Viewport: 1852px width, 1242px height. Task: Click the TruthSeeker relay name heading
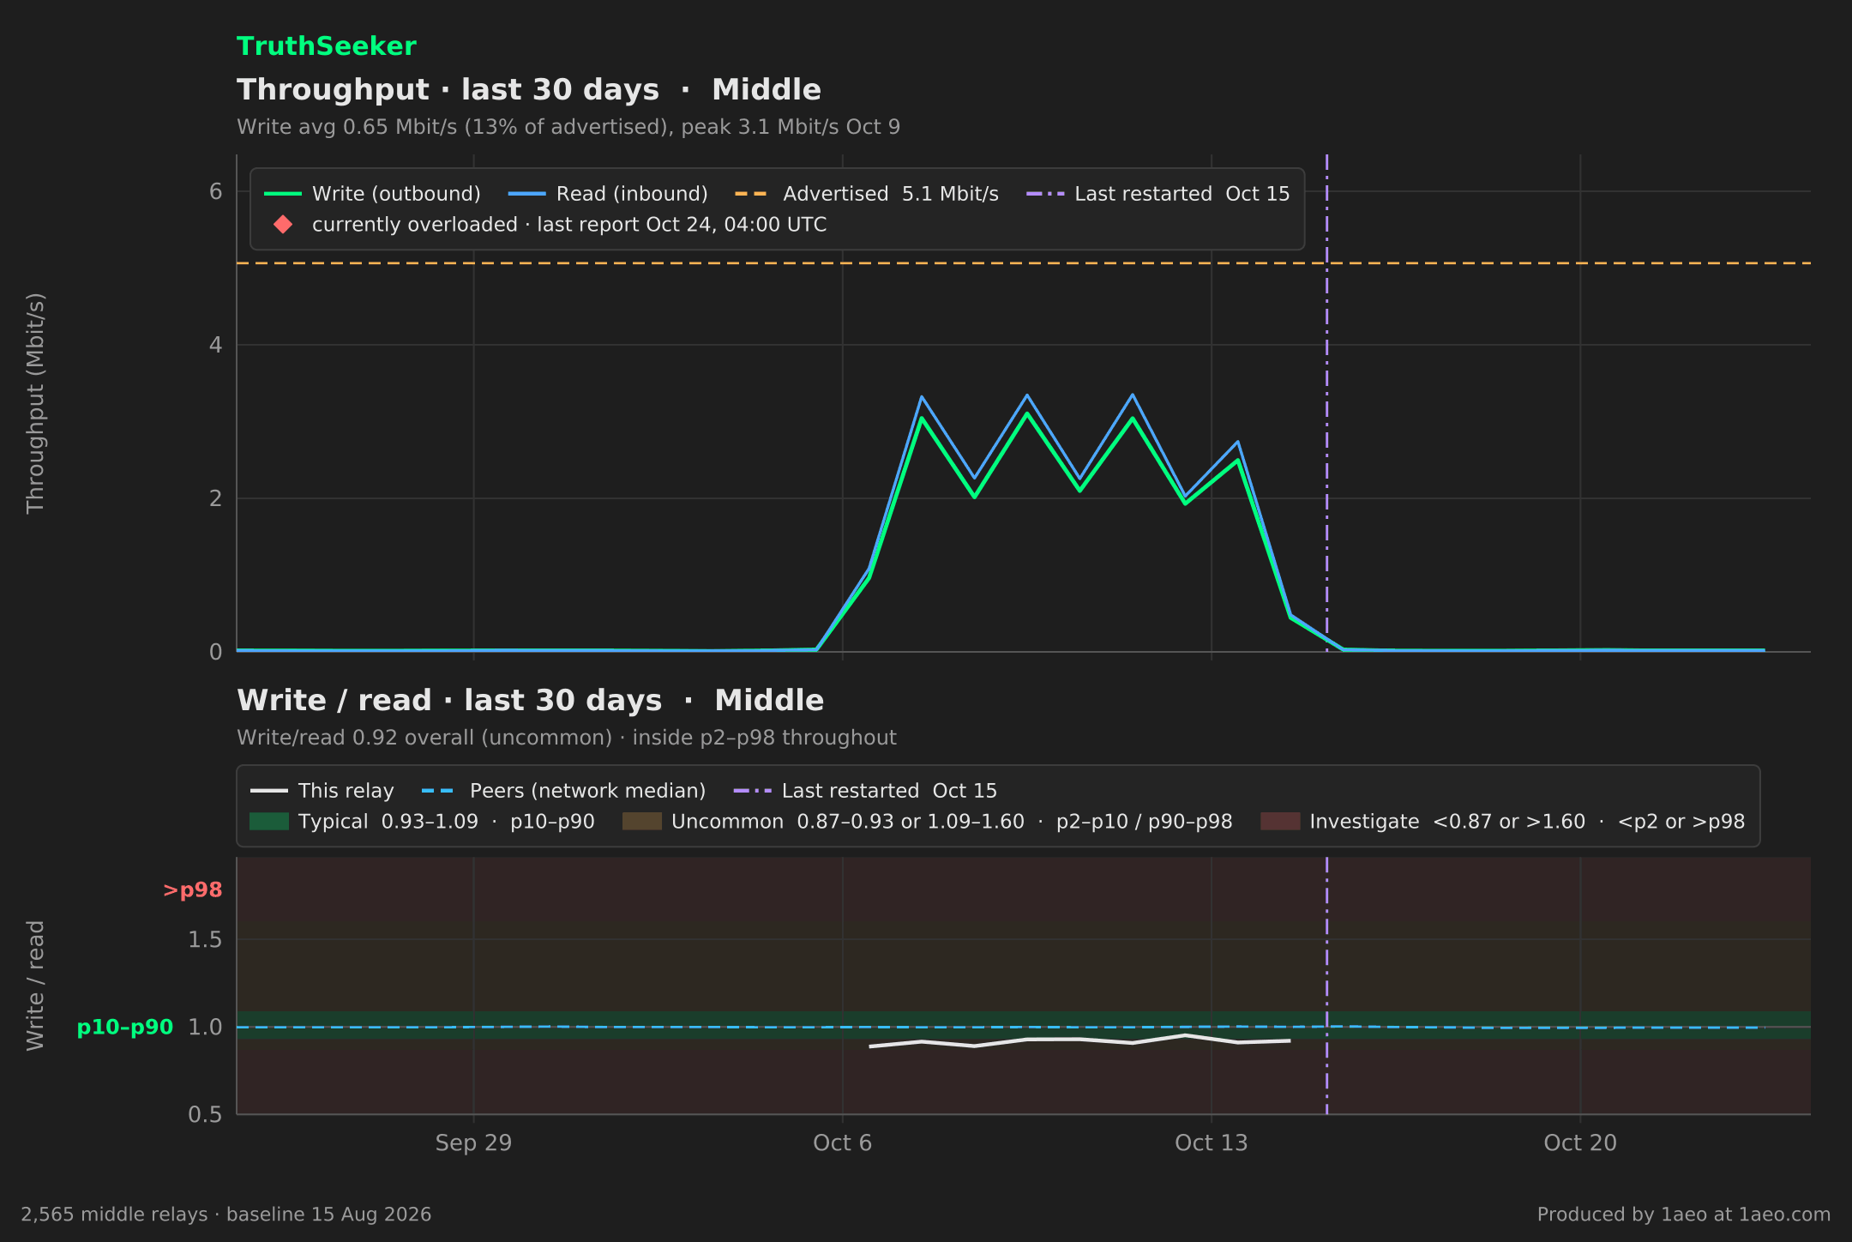click(326, 46)
